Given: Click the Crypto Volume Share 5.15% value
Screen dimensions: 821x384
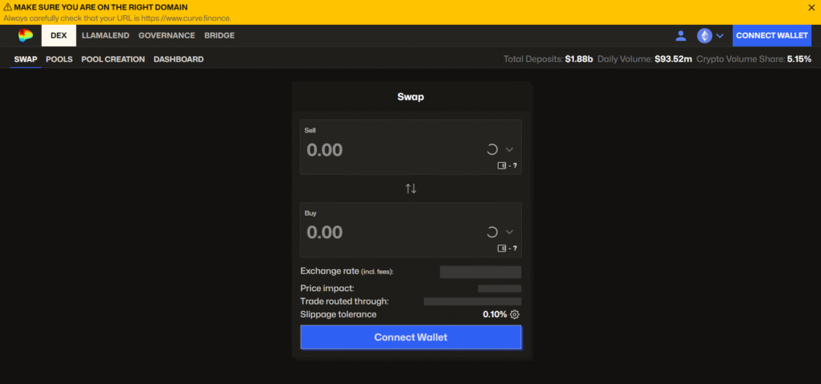Looking at the screenshot, I should tap(799, 59).
